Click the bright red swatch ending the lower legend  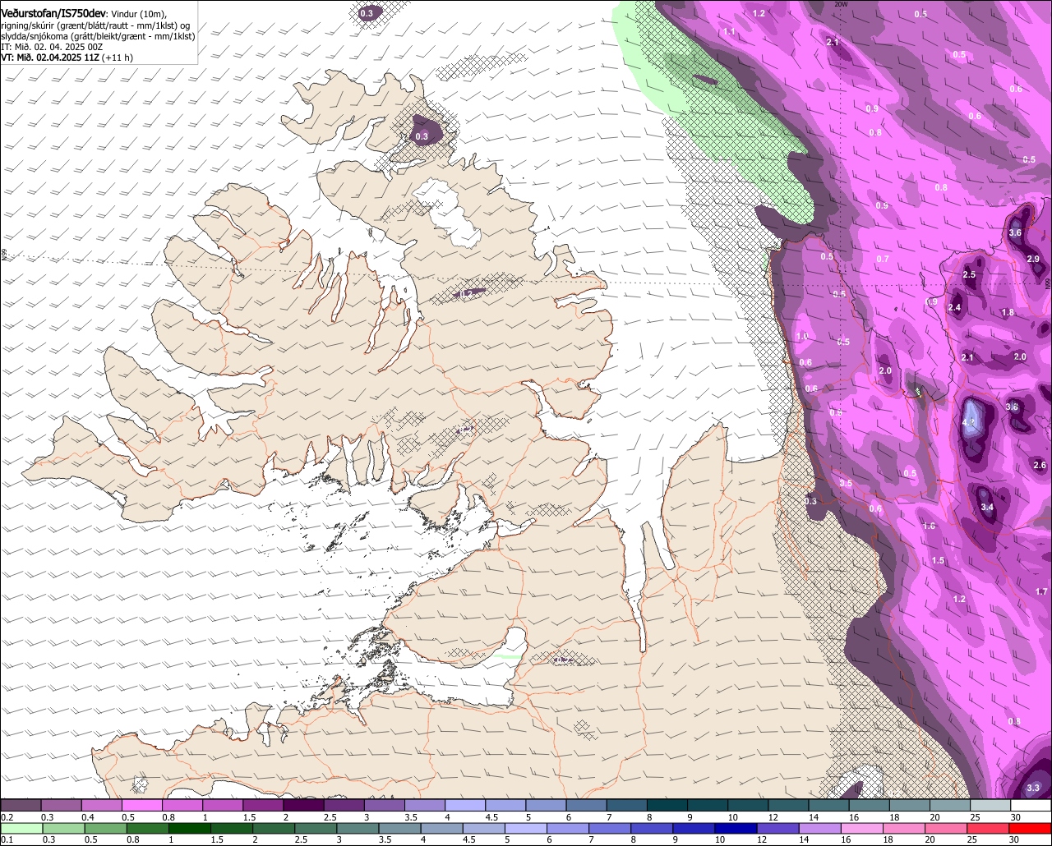point(1031,829)
